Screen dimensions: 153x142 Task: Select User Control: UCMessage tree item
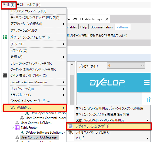pos(39,137)
